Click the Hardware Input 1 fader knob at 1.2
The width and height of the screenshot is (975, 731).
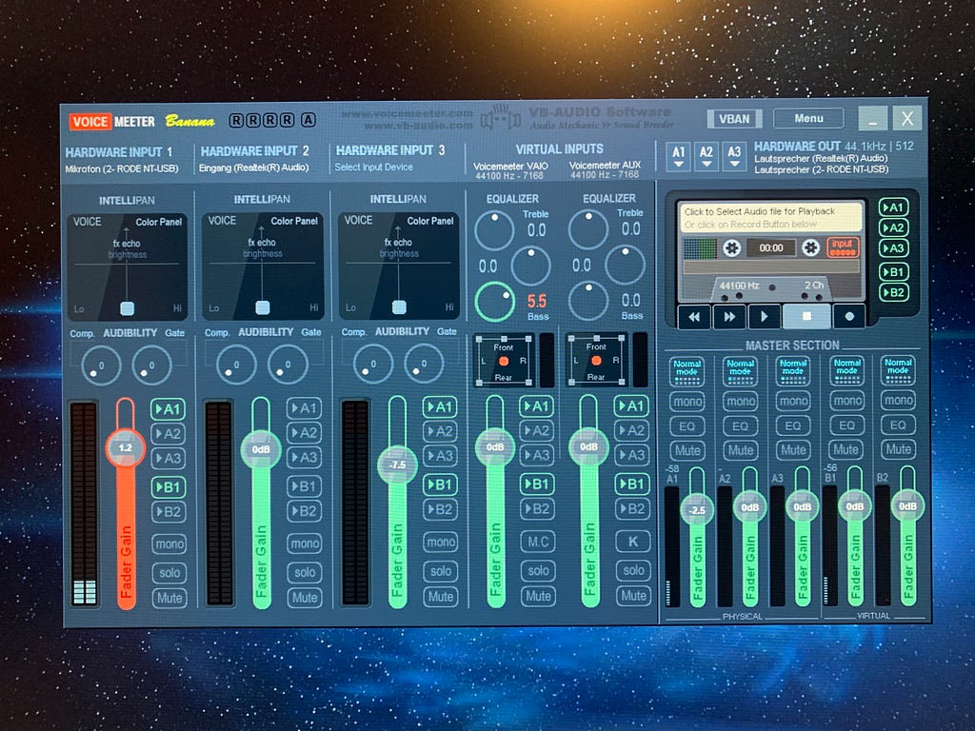coord(126,447)
